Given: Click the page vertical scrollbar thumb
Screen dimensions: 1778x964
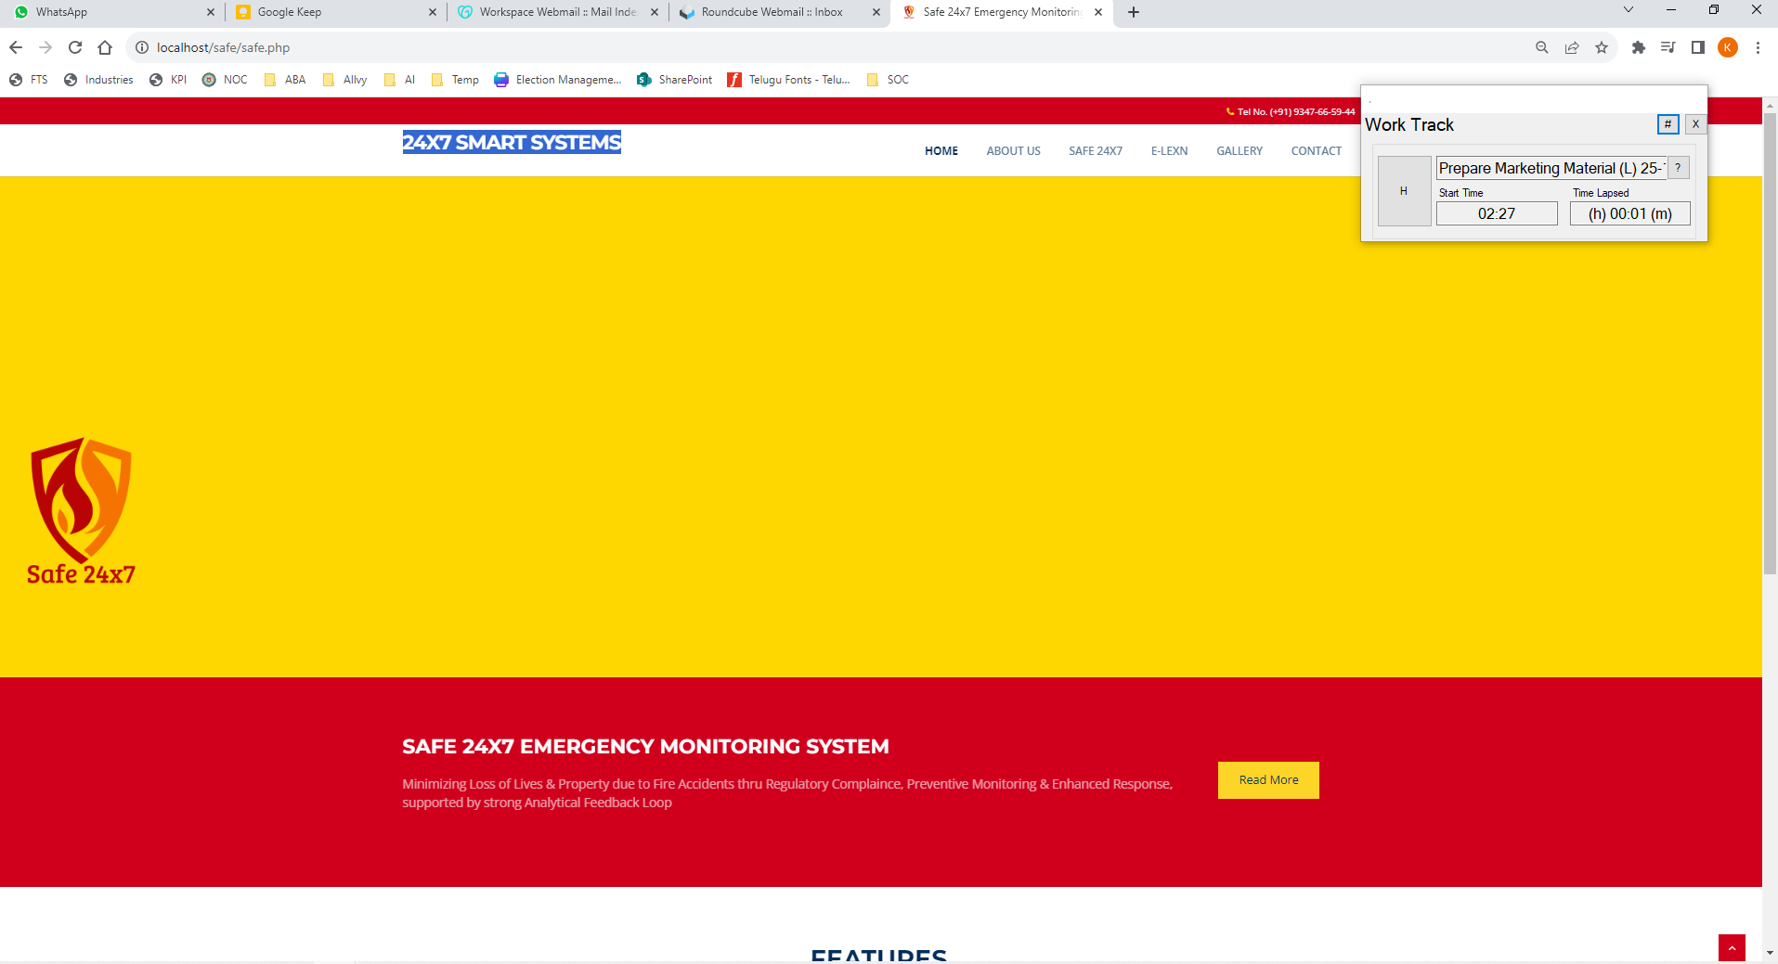Looking at the screenshot, I should [1770, 343].
